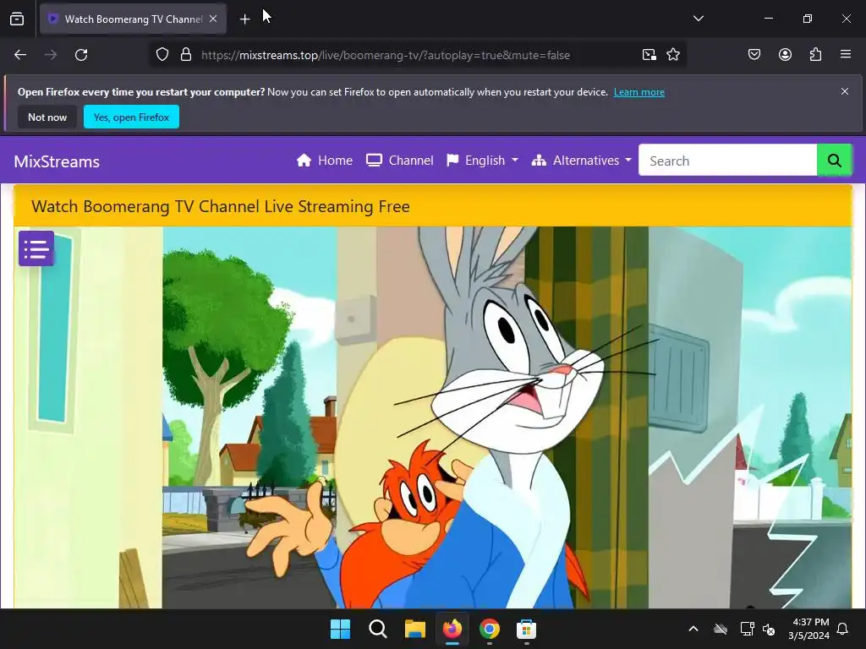
Task: View site security padlock info
Action: [186, 55]
